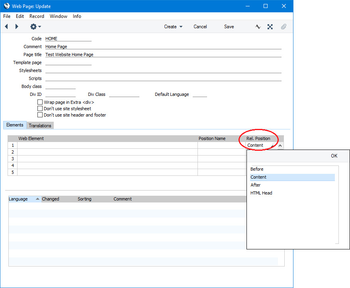The height and width of the screenshot is (288, 350).
Task: Focus the Template page field
Action: [x=68, y=62]
